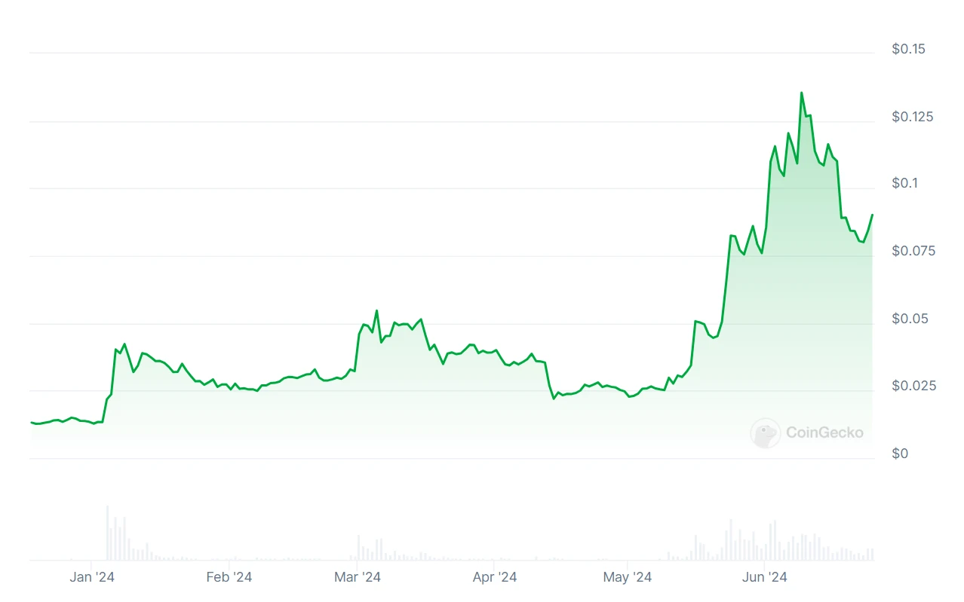Click the highest June price peak
This screenshot has height=602, width=964.
coord(801,93)
